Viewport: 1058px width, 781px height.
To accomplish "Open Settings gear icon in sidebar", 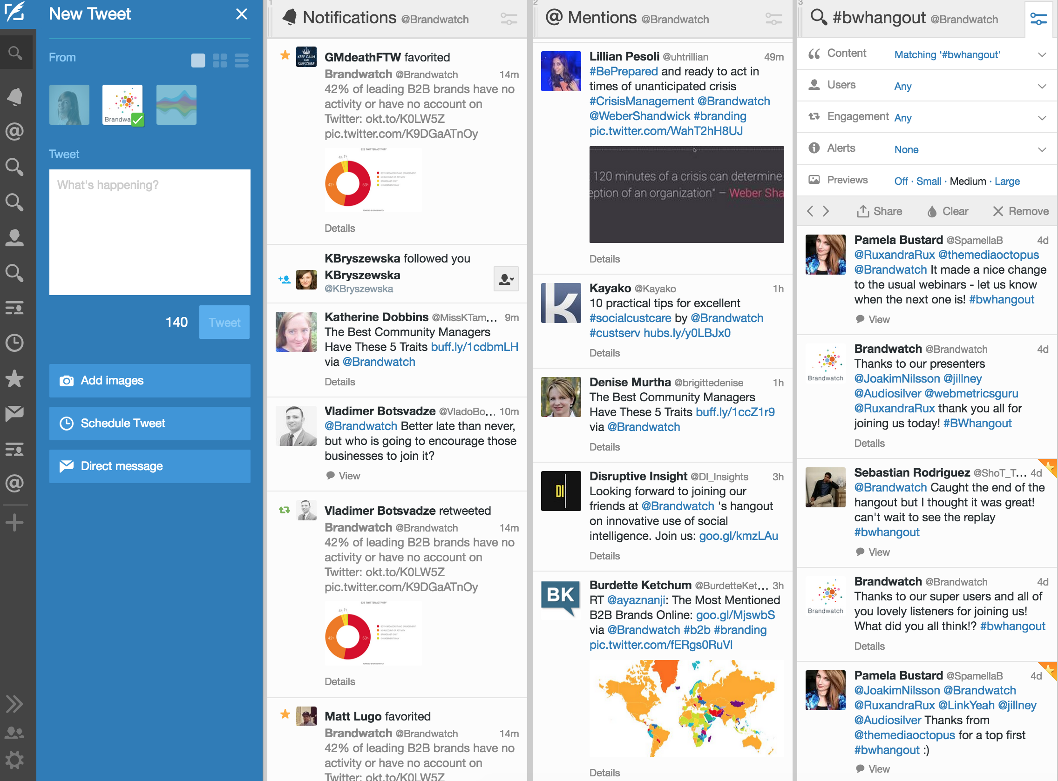I will [14, 760].
